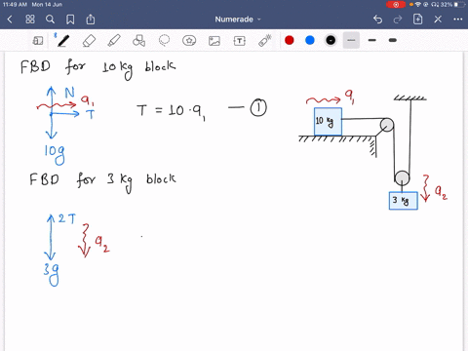Choose the red pen color
The image size is (468, 351).
(290, 40)
